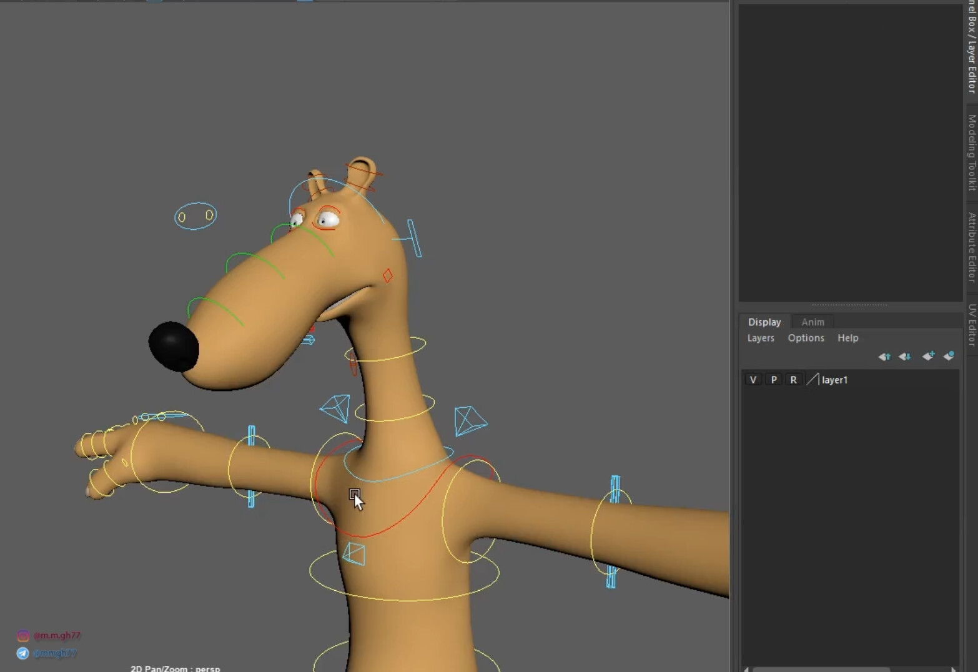
Task: Click the move layer up icon
Action: point(884,356)
